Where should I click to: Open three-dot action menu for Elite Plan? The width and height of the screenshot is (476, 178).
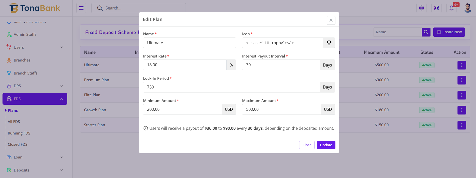[461, 95]
